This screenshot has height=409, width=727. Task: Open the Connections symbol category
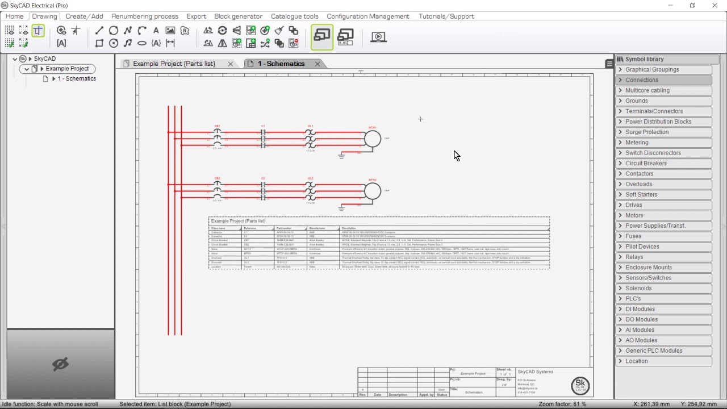(663, 80)
